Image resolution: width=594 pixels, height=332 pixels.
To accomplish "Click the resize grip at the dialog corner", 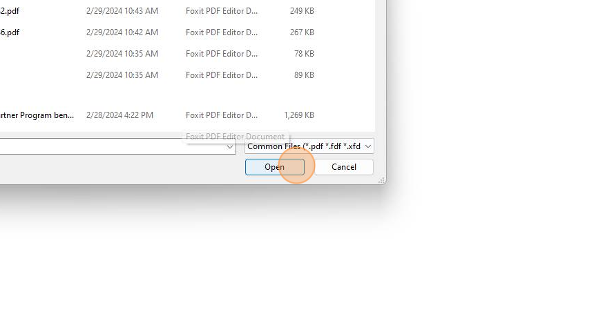I will pyautogui.click(x=381, y=180).
